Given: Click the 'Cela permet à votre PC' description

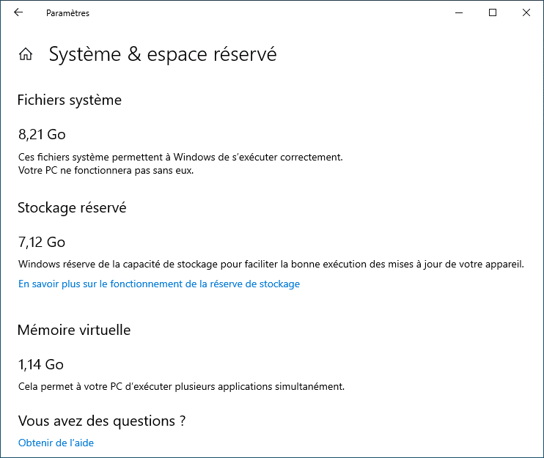Looking at the screenshot, I should coord(181,386).
